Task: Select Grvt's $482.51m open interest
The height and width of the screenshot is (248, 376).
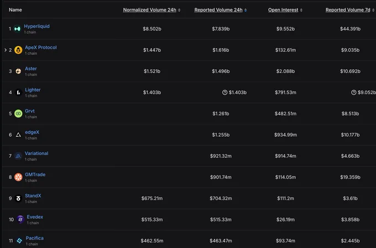Action: pyautogui.click(x=286, y=113)
